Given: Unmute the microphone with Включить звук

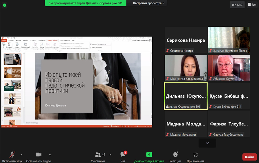Looking at the screenshot, I should click(x=12, y=155).
